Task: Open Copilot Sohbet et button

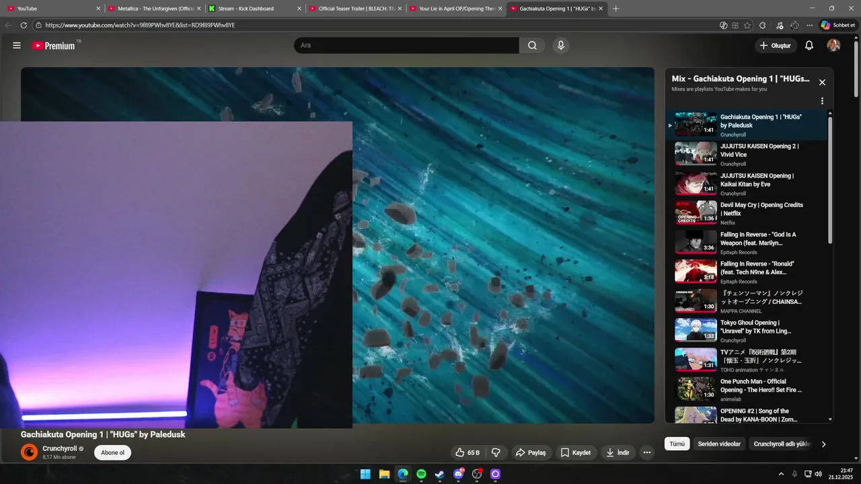Action: pyautogui.click(x=837, y=26)
